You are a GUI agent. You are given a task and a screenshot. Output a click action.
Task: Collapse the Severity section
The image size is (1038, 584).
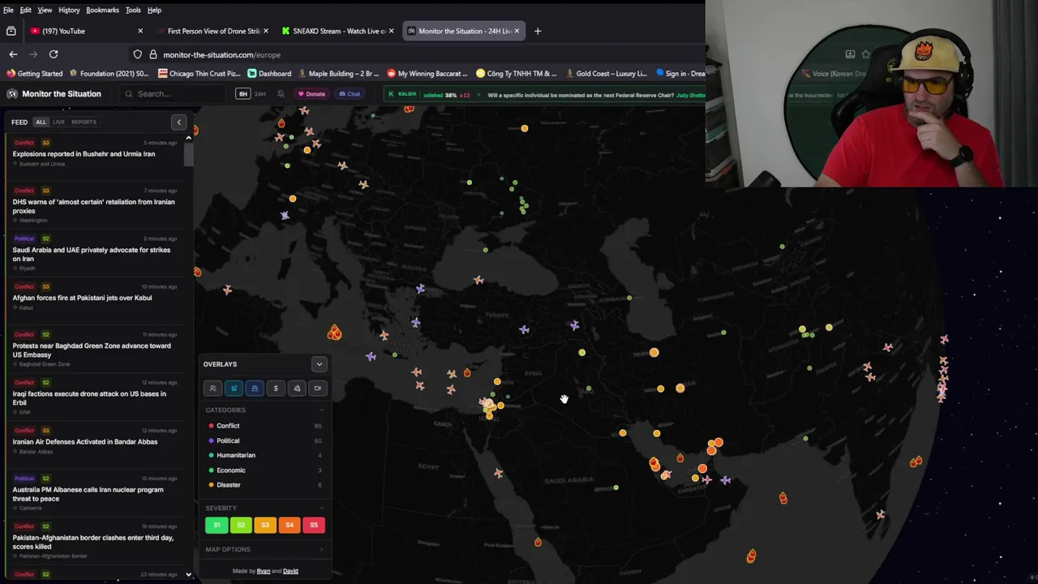(321, 509)
